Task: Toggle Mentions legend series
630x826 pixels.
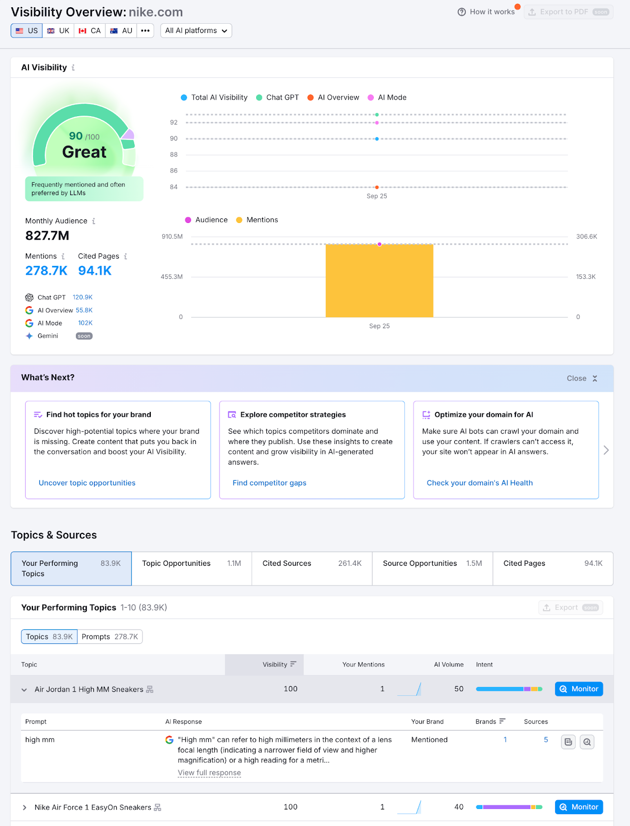Action: (257, 220)
